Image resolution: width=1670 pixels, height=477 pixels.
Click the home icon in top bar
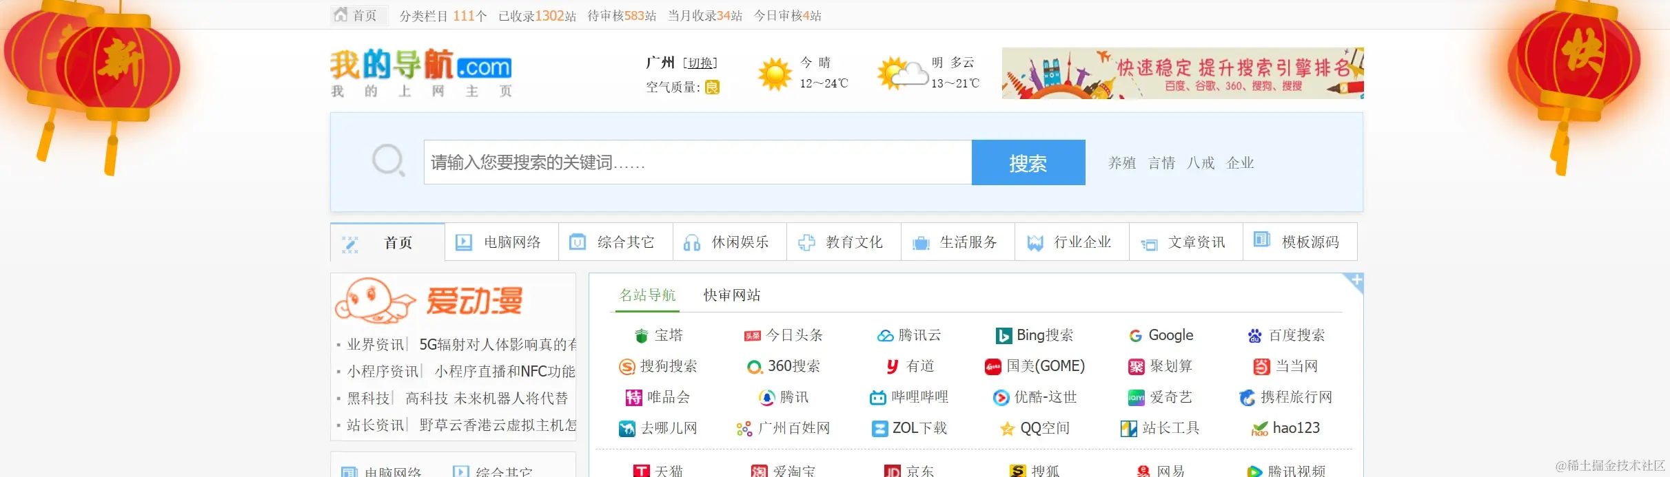340,14
